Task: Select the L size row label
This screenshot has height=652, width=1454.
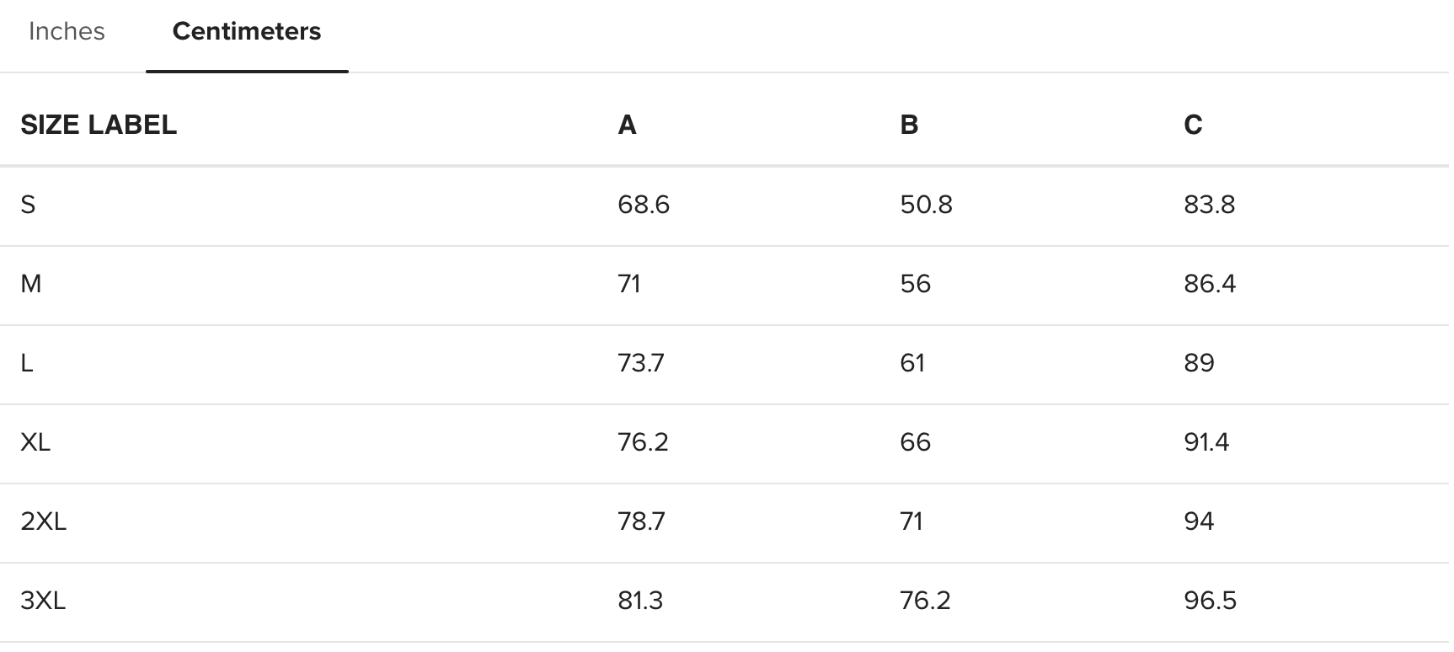Action: tap(27, 363)
